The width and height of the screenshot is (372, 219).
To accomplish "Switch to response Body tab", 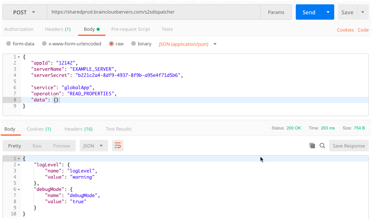I will [x=10, y=129].
